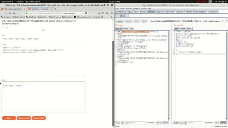The image size is (228, 128).
Task: Click the File path input field
Action: click(x=43, y=39)
